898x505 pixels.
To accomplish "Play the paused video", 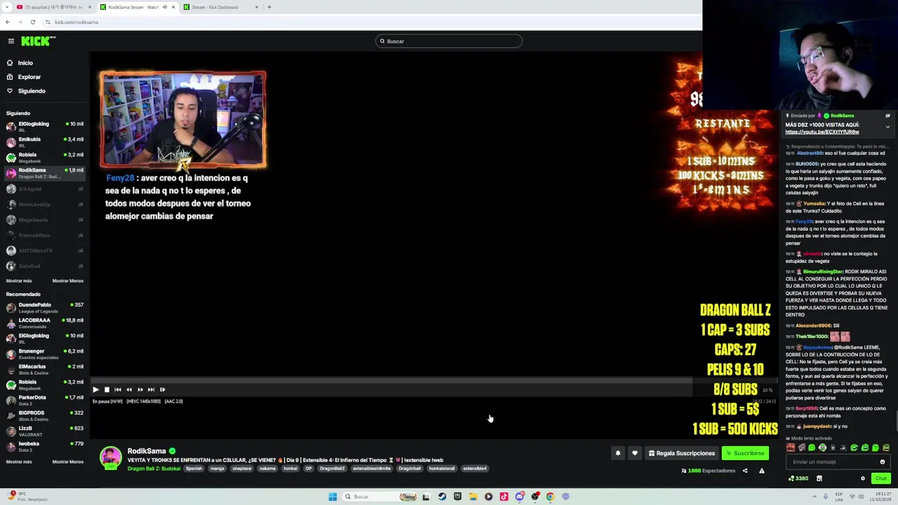I will 95,389.
